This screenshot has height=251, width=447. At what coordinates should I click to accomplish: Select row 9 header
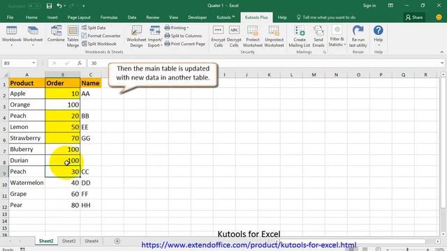pos(4,172)
